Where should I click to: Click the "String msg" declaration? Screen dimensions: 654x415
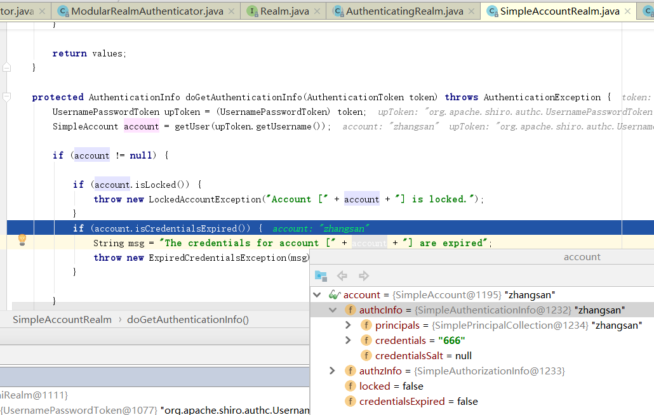[119, 243]
